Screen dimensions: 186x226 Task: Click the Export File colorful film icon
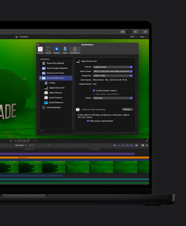click(43, 63)
